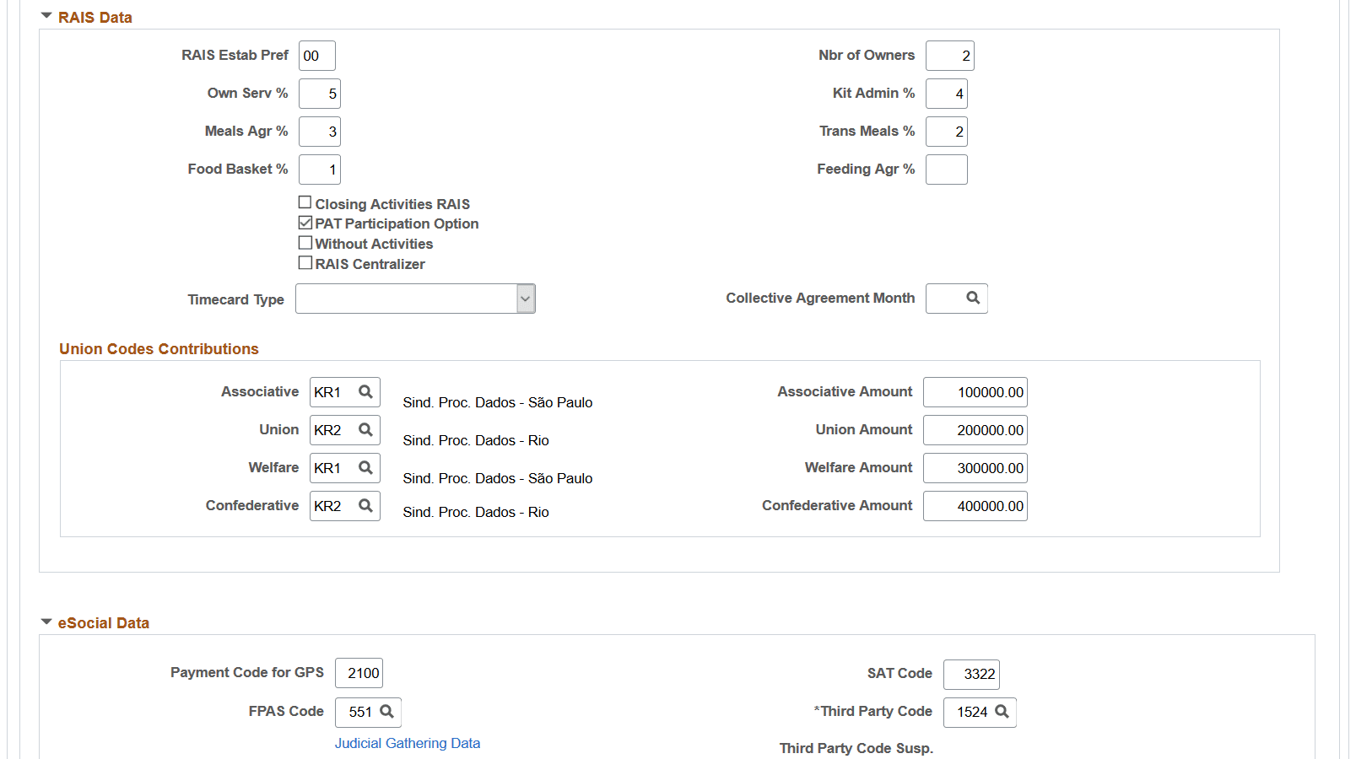
Task: Open the Union code lookup for KR2
Action: pyautogui.click(x=365, y=430)
